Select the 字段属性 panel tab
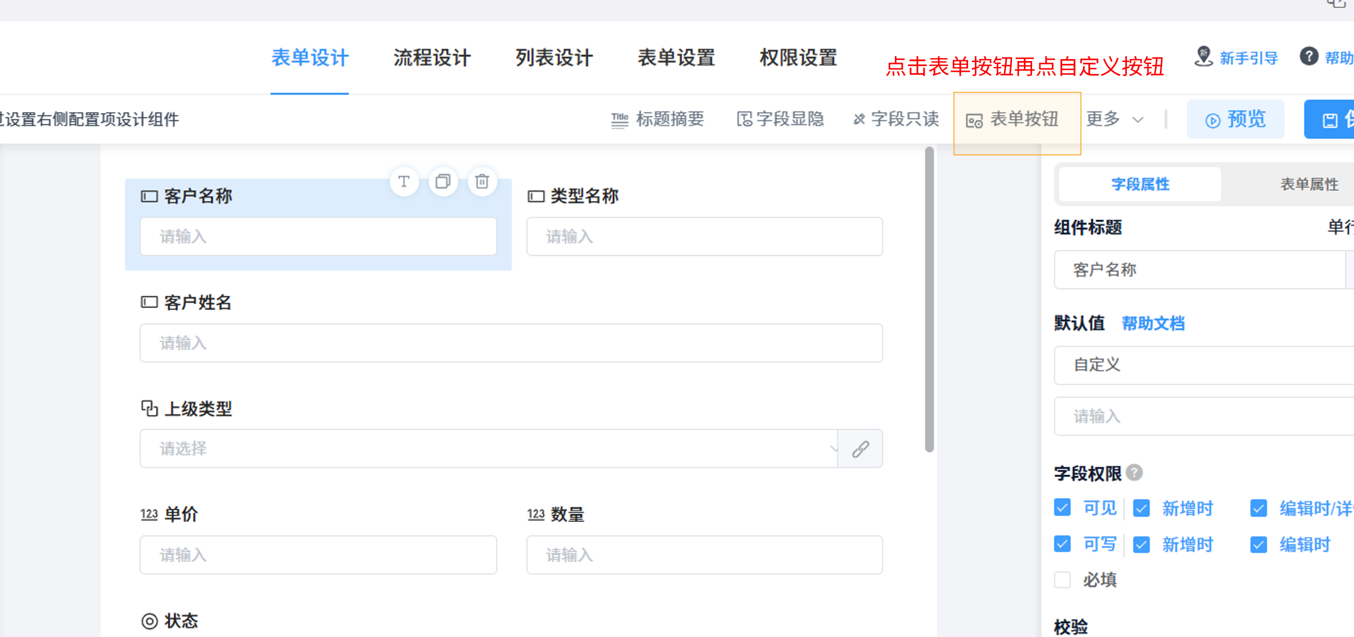 pos(1140,184)
